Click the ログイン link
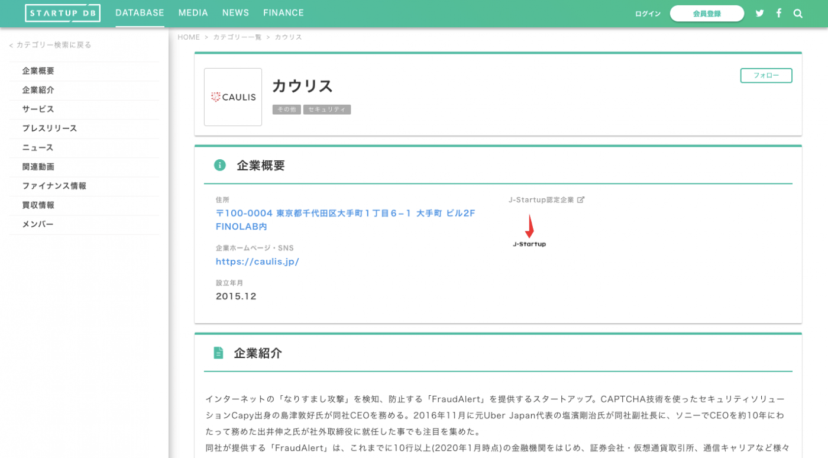This screenshot has height=458, width=828. tap(648, 14)
